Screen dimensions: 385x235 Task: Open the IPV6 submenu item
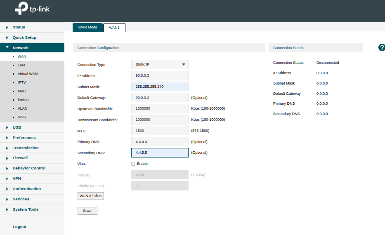click(x=21, y=117)
